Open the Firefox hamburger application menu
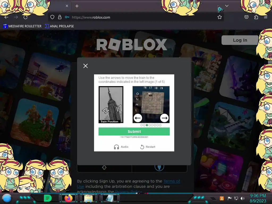Screen dimensions: 272x204 click(266, 17)
